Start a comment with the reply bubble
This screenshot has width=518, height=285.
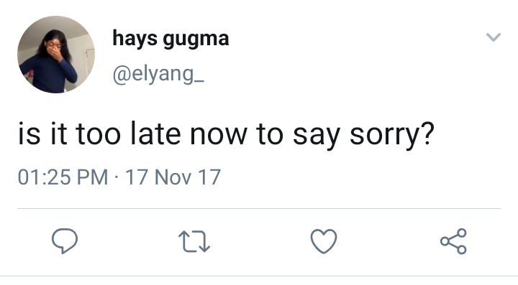(x=65, y=240)
